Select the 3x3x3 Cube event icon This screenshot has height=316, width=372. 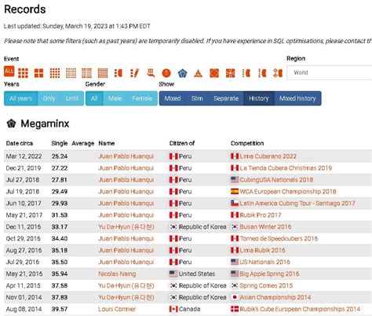tap(23, 73)
